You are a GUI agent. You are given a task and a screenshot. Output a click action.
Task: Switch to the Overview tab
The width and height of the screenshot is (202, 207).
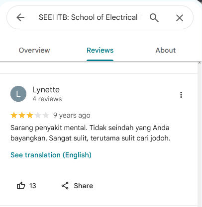[34, 50]
